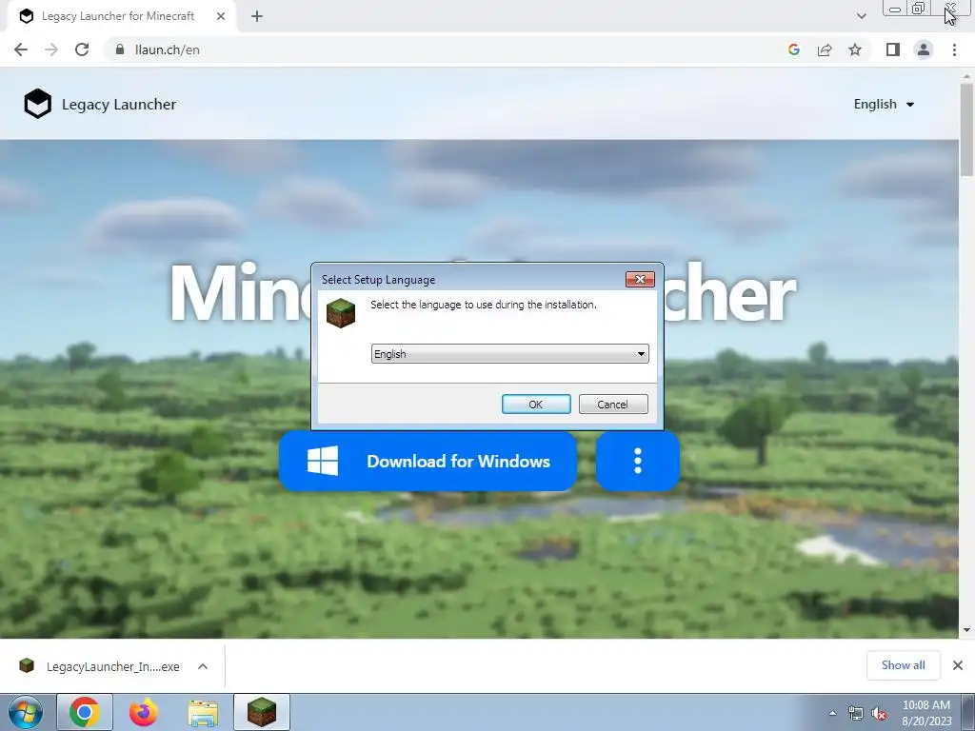This screenshot has height=731, width=975.
Task: Open the three-dot more downloads button
Action: tap(637, 462)
